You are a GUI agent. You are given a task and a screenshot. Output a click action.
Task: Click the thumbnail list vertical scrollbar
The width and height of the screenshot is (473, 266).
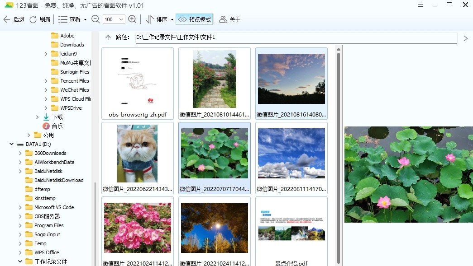click(339, 158)
